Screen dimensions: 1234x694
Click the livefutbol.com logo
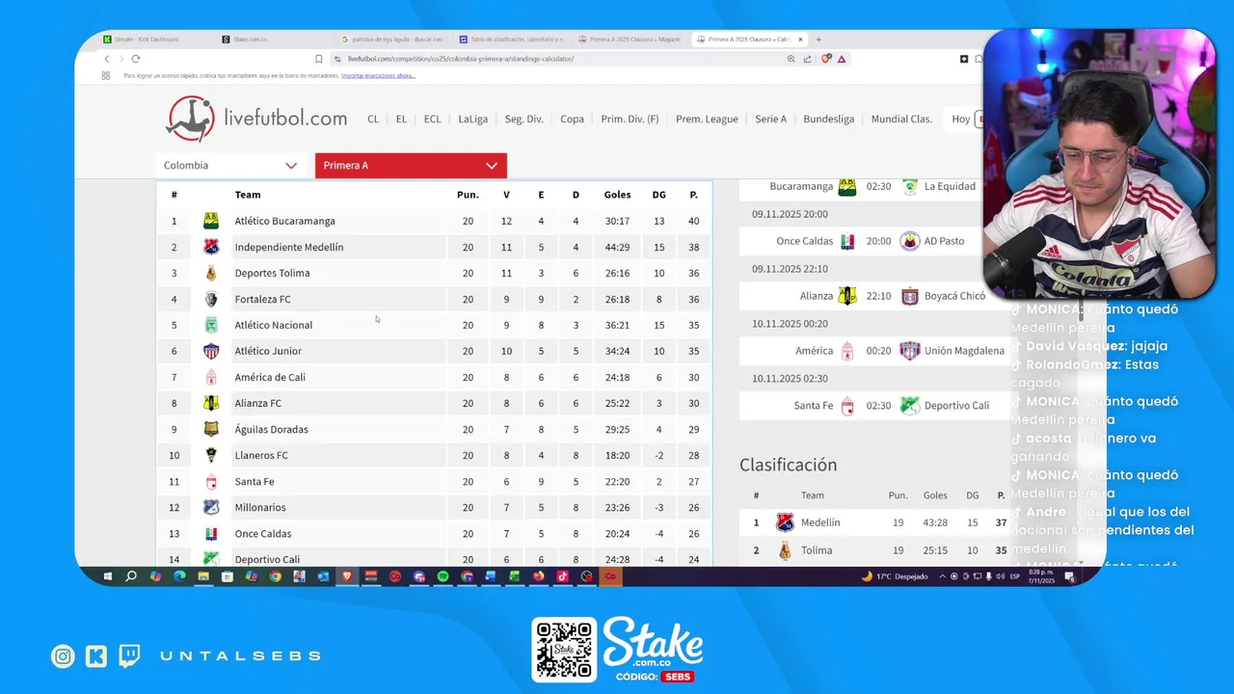pyautogui.click(x=256, y=119)
